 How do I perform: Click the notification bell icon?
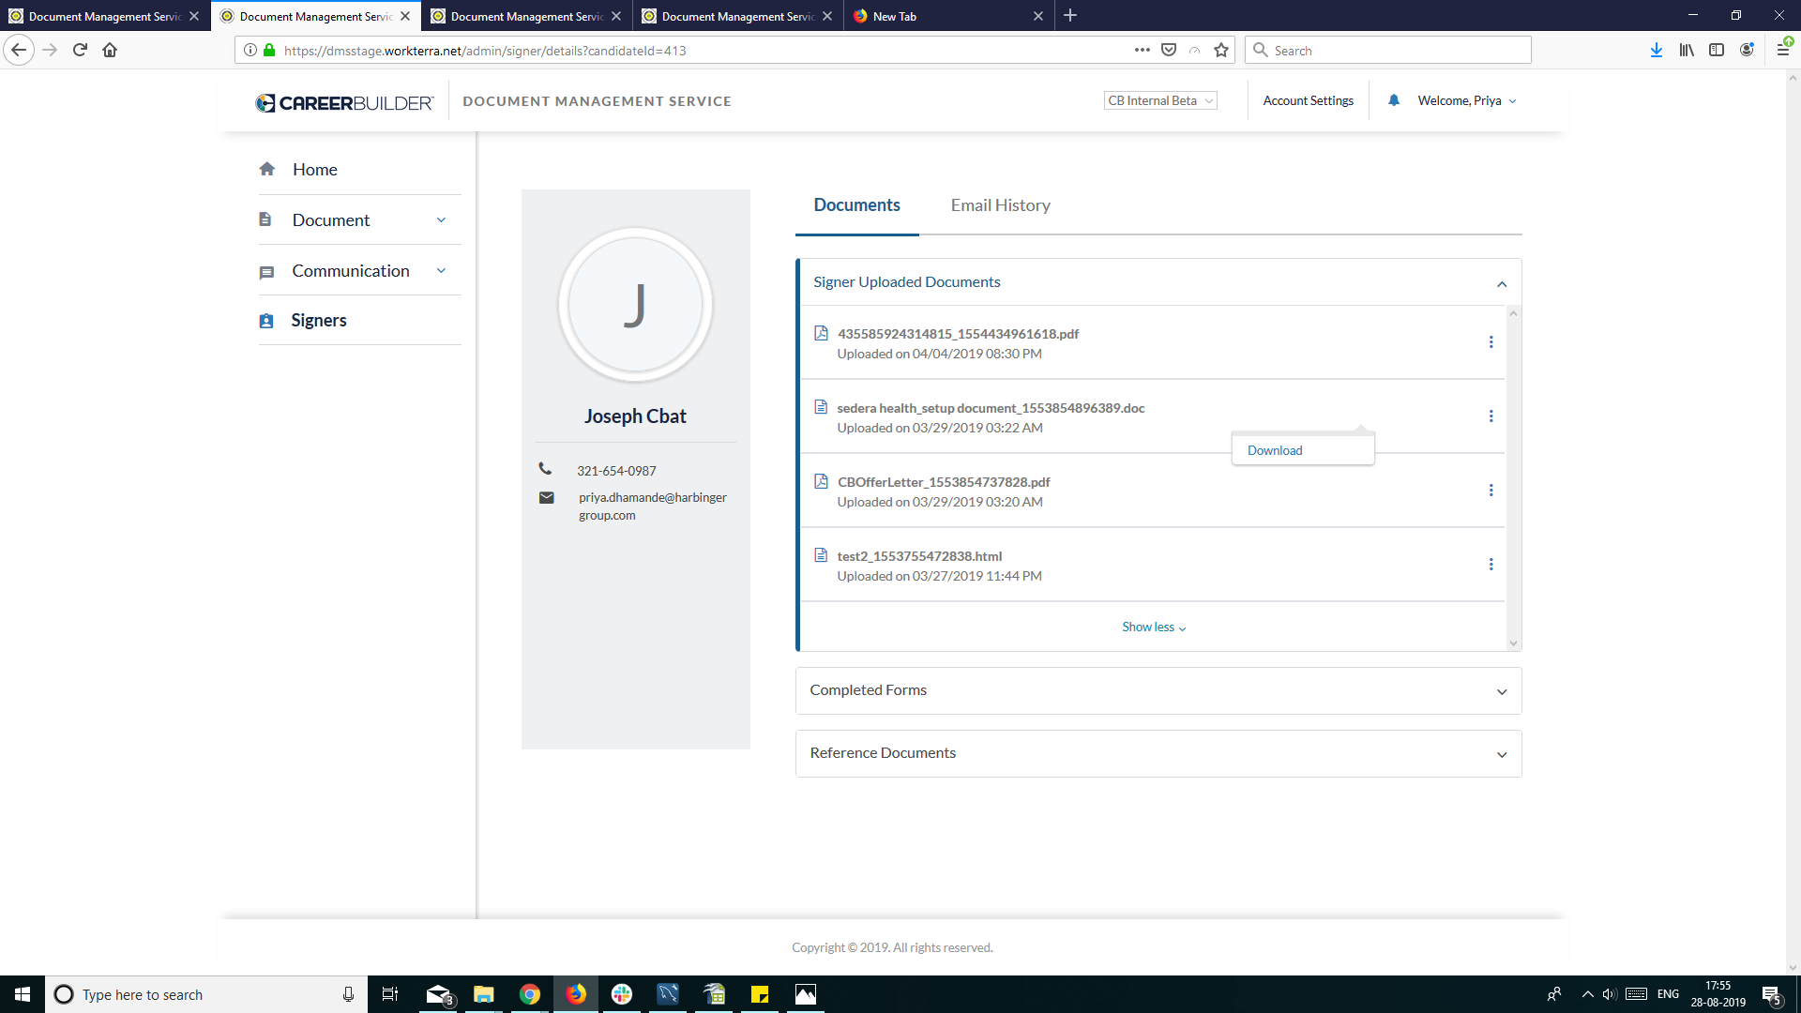pyautogui.click(x=1394, y=100)
